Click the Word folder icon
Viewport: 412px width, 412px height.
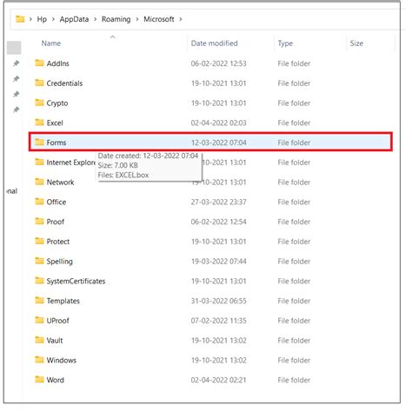click(x=39, y=379)
